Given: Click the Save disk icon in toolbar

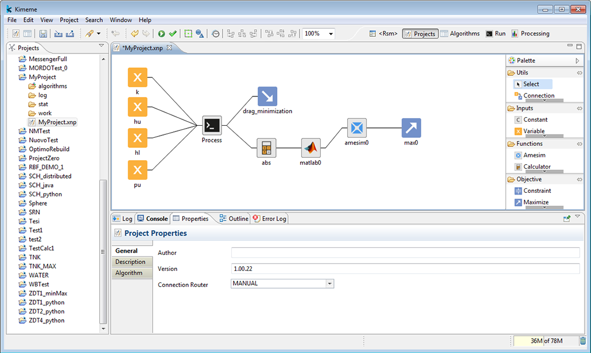Looking at the screenshot, I should tap(43, 33).
